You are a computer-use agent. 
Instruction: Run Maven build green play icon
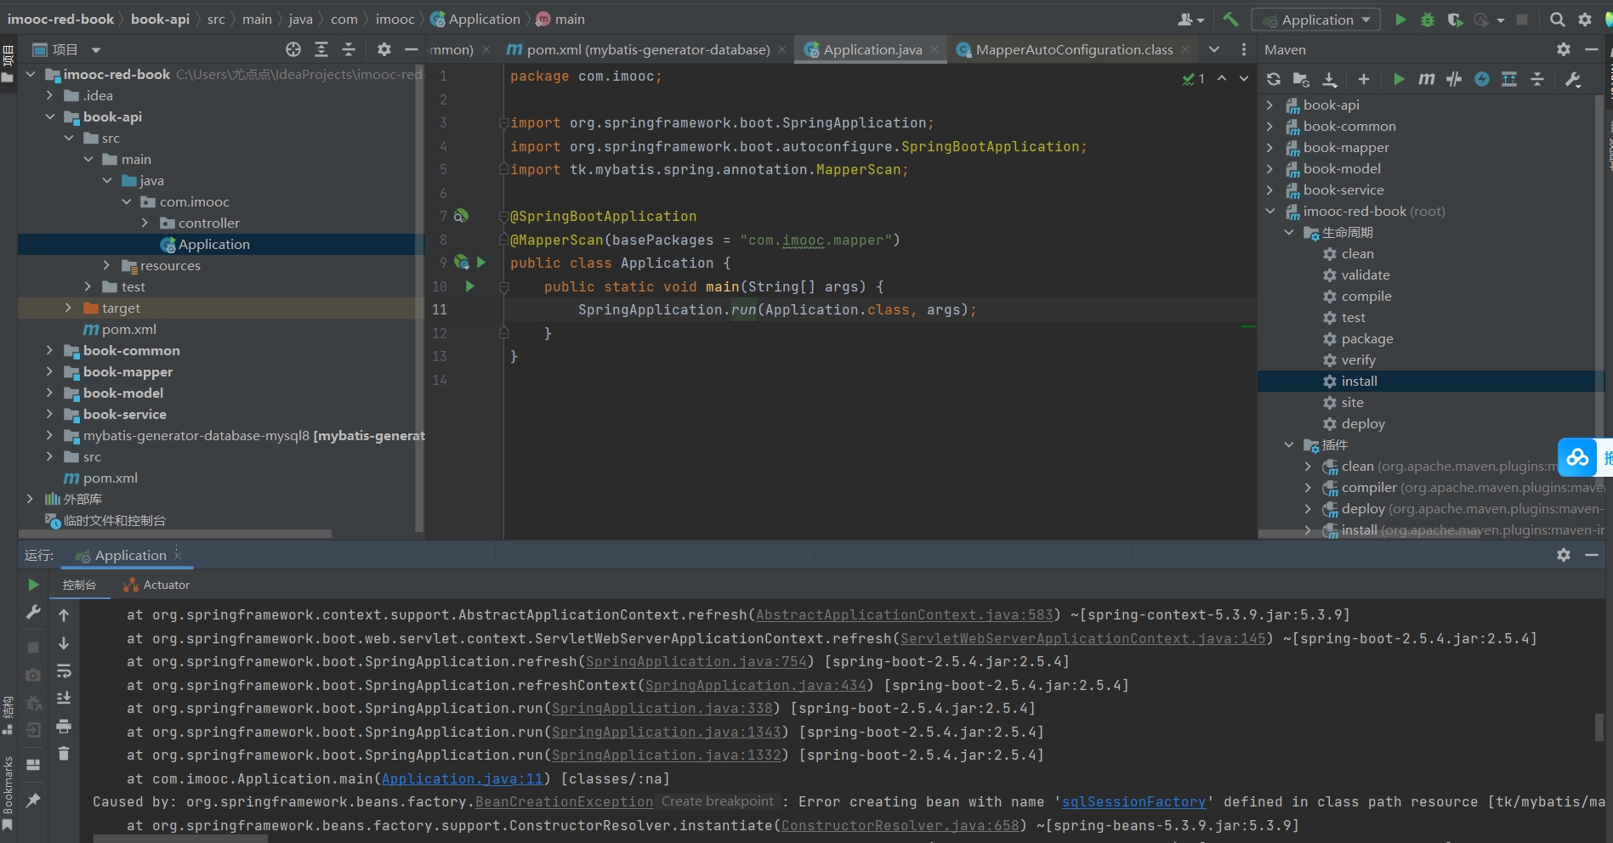(1399, 79)
